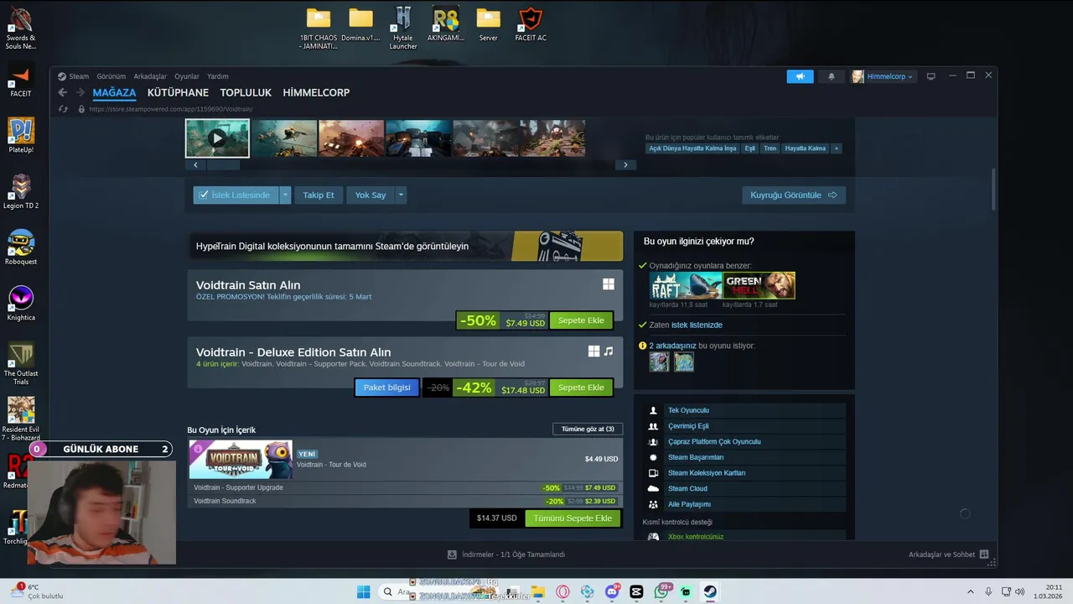Click the Steam icon in the taskbar
Image resolution: width=1073 pixels, height=604 pixels.
tap(710, 591)
